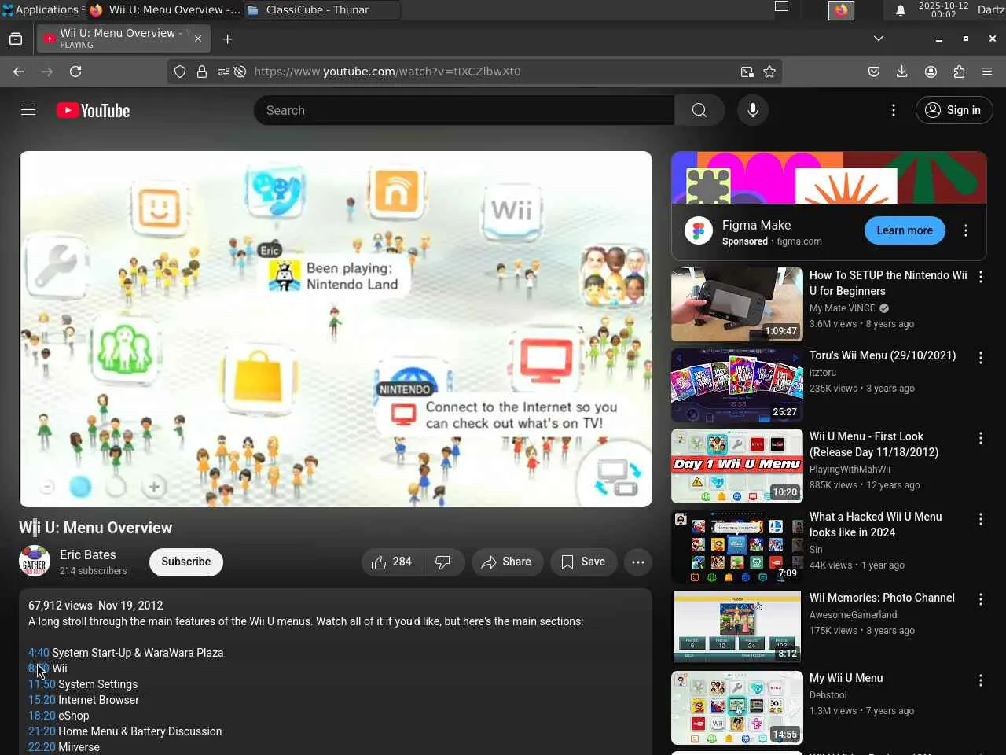This screenshot has width=1006, height=755.
Task: Open options for Hacked Wii U Menu video
Action: click(x=980, y=519)
